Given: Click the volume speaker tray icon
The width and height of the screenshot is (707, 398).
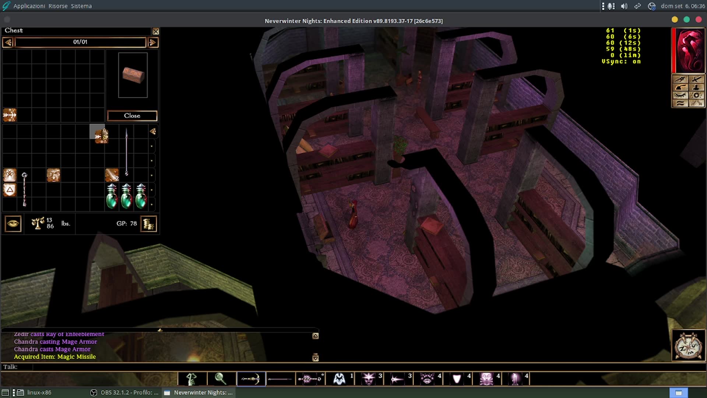Looking at the screenshot, I should point(624,6).
